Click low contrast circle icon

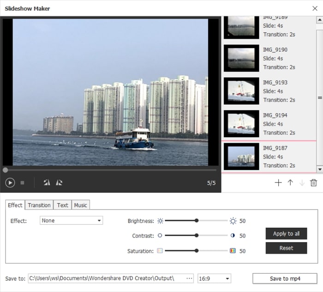(x=160, y=236)
